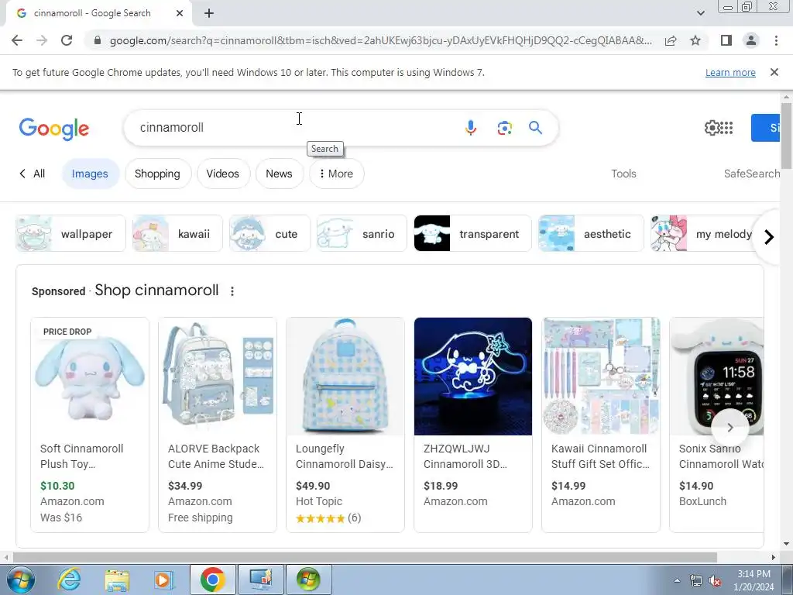Click the vertical scrollbar thumb
The height and width of the screenshot is (595, 793).
(x=786, y=136)
